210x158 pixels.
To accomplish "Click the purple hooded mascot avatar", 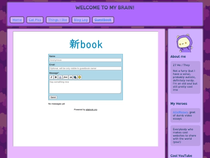I will [185, 43].
